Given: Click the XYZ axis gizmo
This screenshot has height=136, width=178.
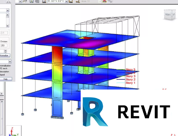Looking at the screenshot, I should click(x=14, y=131).
